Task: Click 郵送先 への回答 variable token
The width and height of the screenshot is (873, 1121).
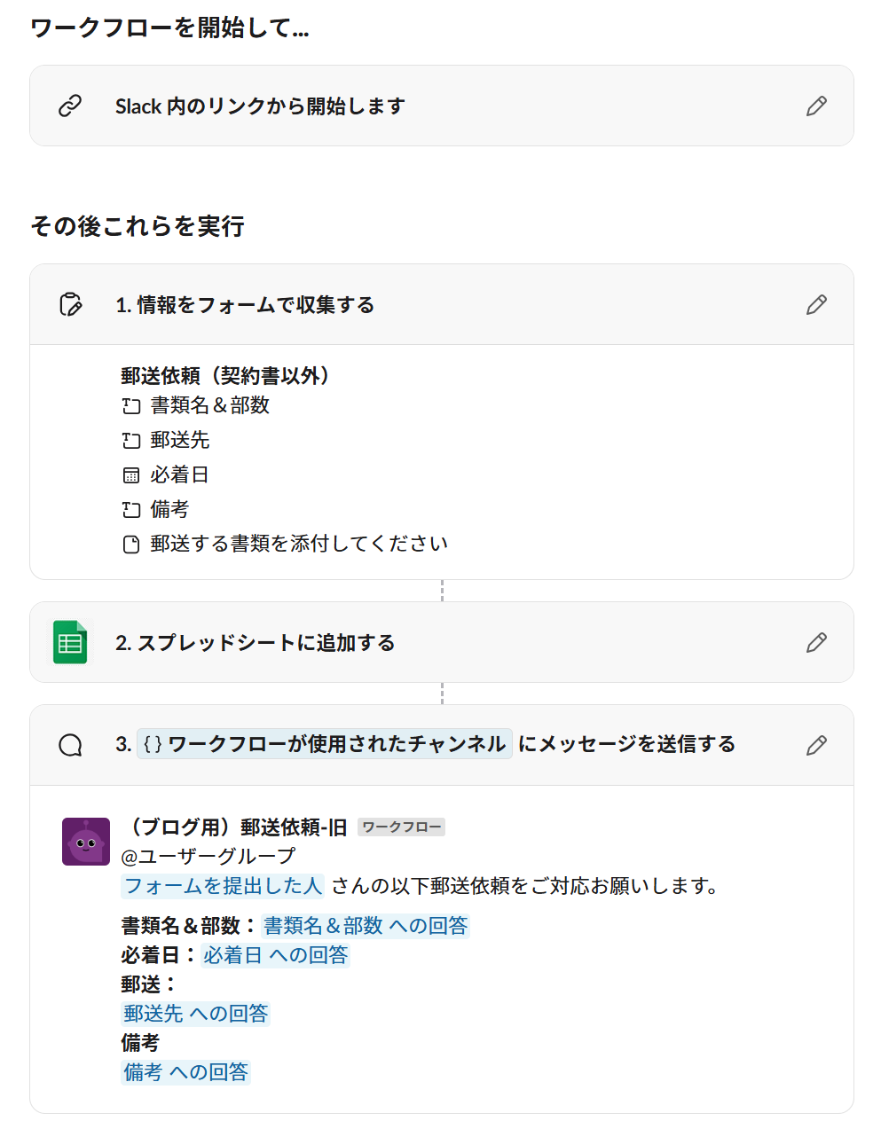Action: [196, 1014]
